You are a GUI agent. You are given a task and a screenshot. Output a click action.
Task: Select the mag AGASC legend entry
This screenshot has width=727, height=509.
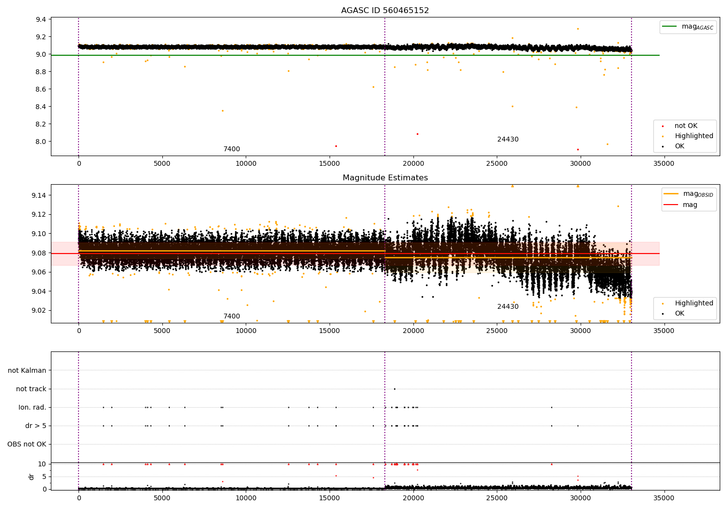(x=688, y=27)
